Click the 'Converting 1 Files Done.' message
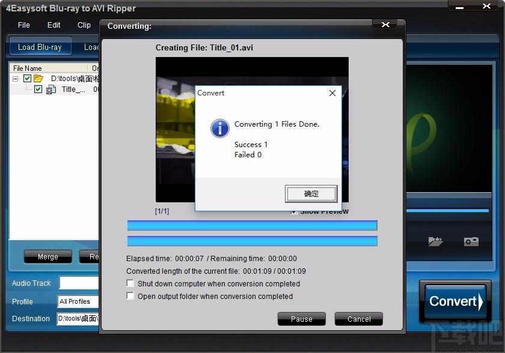Viewport: 505px width, 353px height. tap(277, 124)
